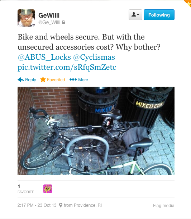Open the pic.twitter.com/sRfqSmZetc link

click(x=67, y=67)
